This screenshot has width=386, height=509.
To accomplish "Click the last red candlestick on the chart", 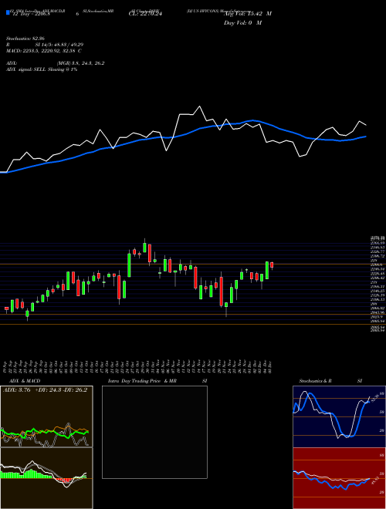I will [x=272, y=265].
